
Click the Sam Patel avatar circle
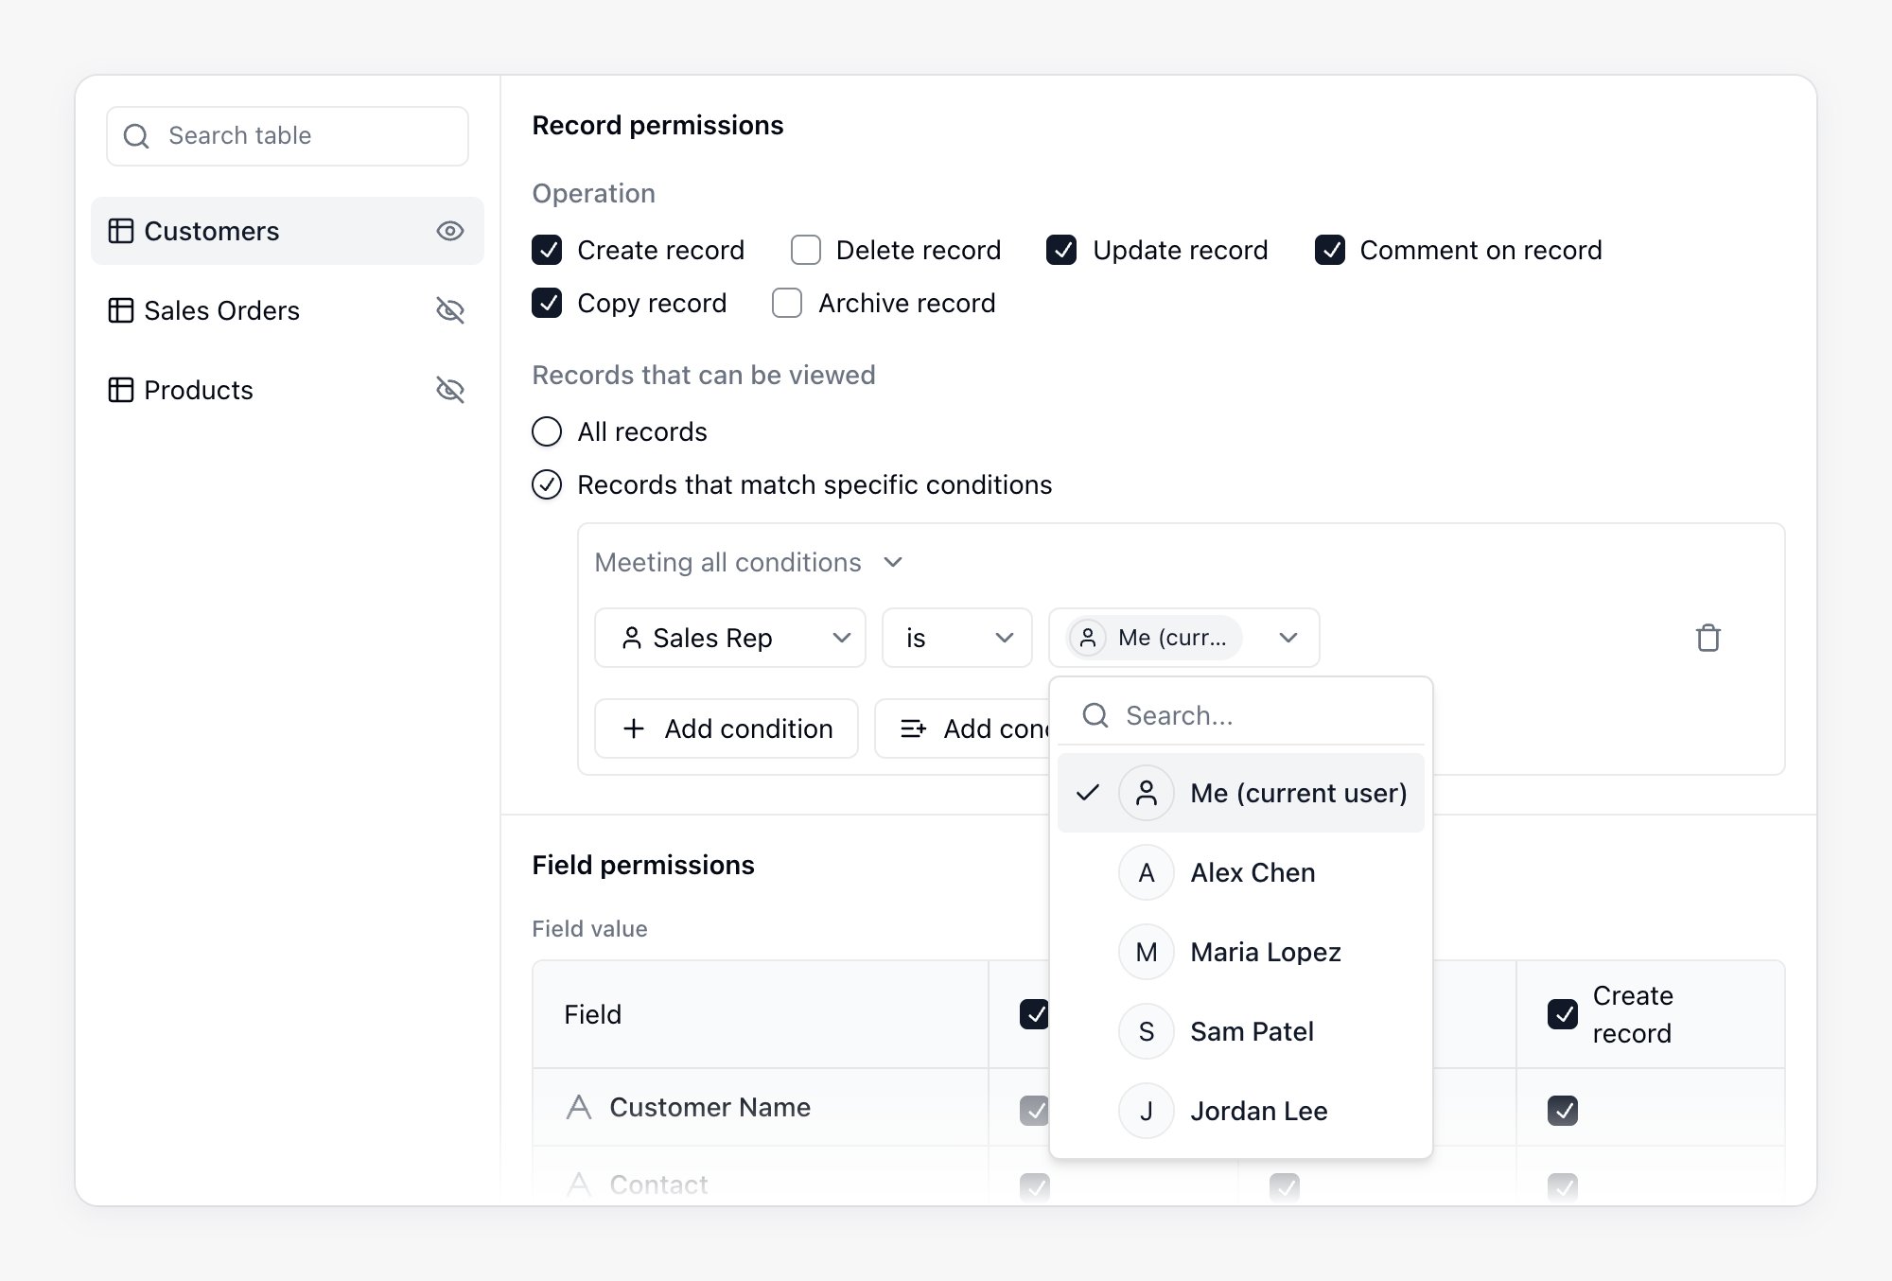click(x=1147, y=1031)
